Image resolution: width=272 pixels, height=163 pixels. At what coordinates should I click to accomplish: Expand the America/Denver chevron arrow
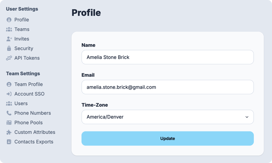tap(247, 117)
